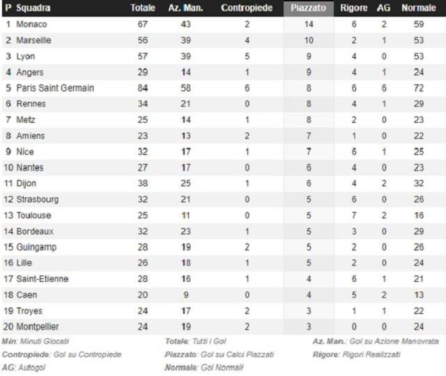The image size is (446, 376).
Task: Select the Guingamp team name
Action: click(37, 247)
